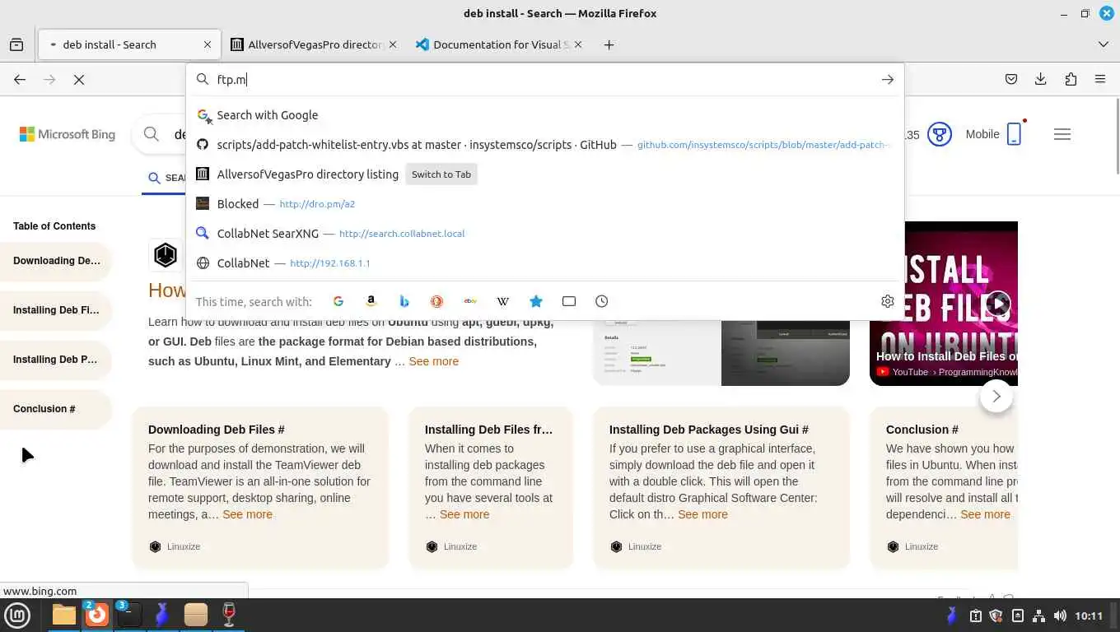Screen dimensions: 1120x632
Task: Open the Files folder in taskbar
Action: [63, 615]
